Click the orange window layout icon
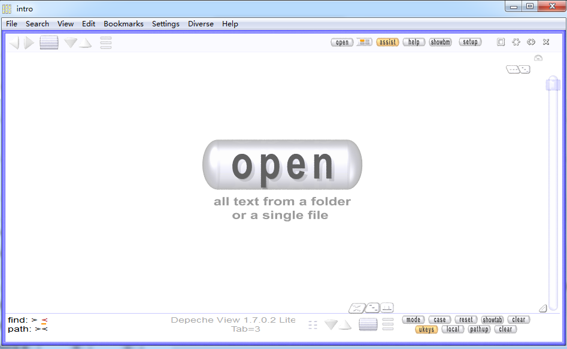The image size is (567, 349). coord(365,42)
